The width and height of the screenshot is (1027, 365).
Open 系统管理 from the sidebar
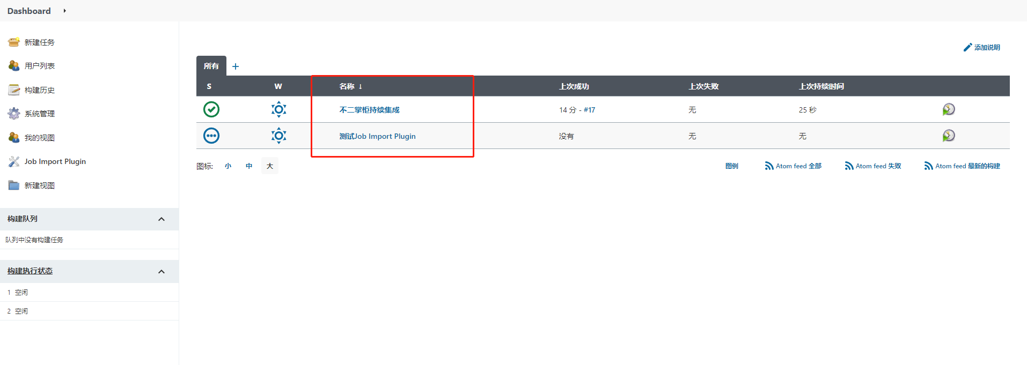39,114
